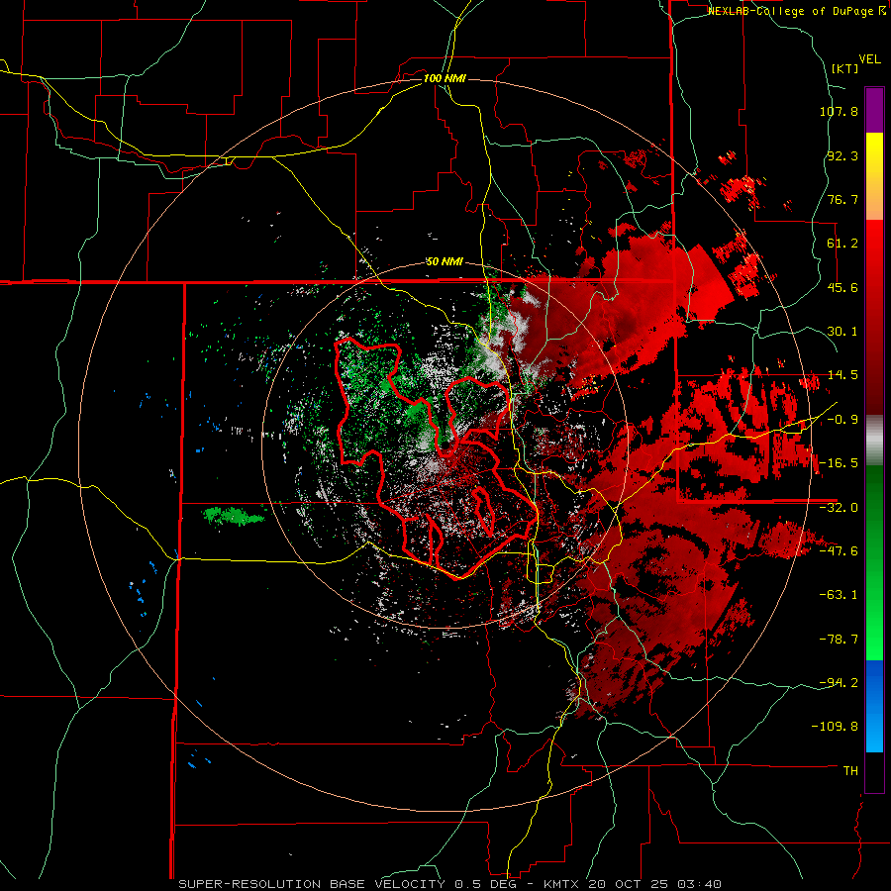
Task: Click the KMTX radar ID in caption
Action: (x=563, y=884)
